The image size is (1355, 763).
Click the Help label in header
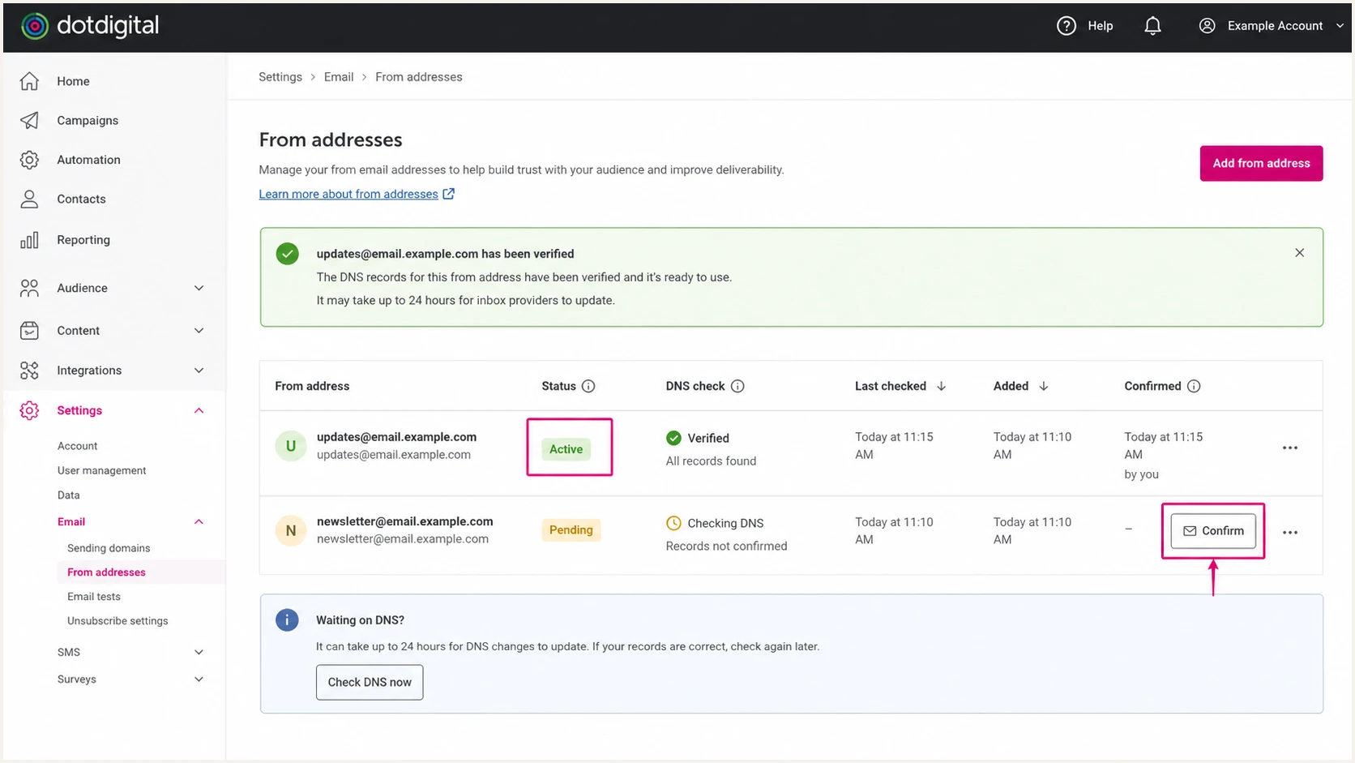click(1101, 26)
